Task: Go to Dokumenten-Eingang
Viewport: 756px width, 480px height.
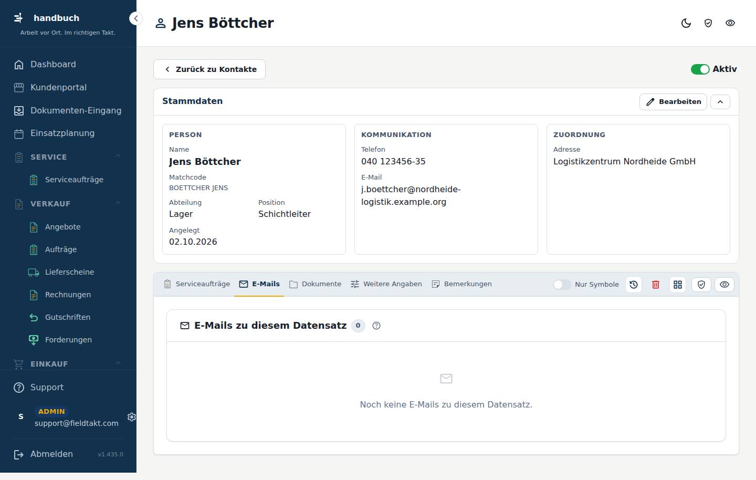Action: (x=68, y=110)
